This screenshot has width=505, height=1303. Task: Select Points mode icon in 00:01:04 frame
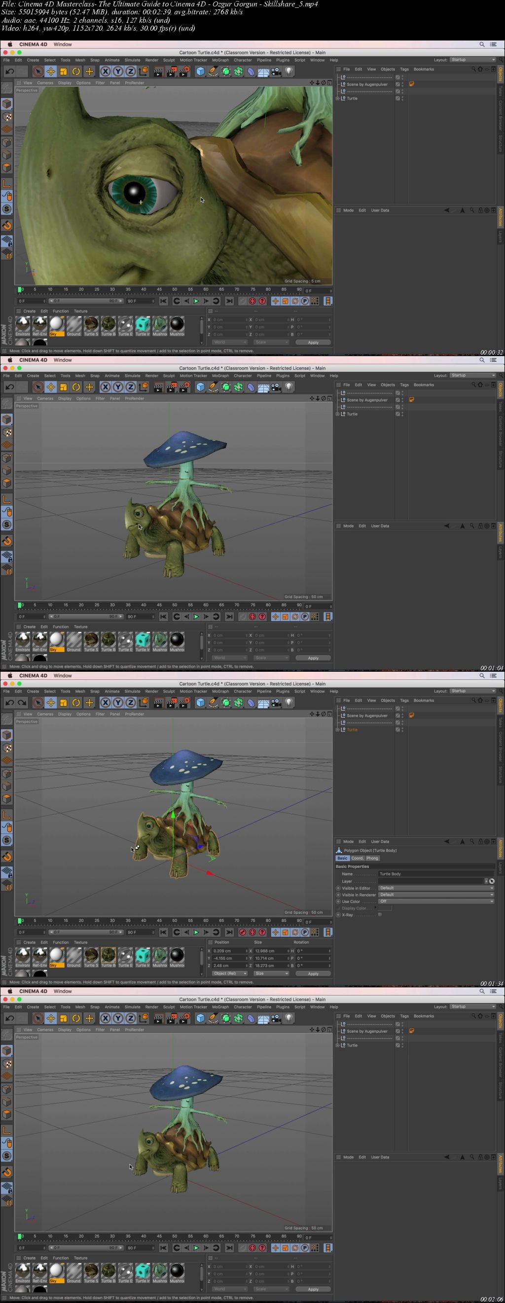click(x=7, y=458)
